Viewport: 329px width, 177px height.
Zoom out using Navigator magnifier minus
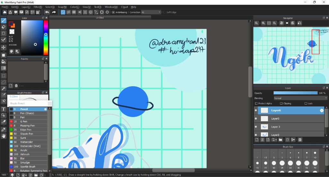point(274,23)
